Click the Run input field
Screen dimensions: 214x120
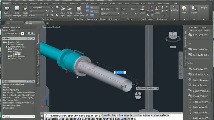(134, 9)
